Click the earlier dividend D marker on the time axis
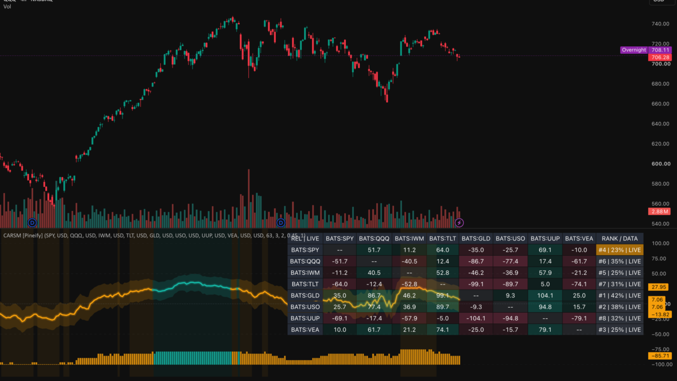The height and width of the screenshot is (381, 677). pyautogui.click(x=32, y=222)
